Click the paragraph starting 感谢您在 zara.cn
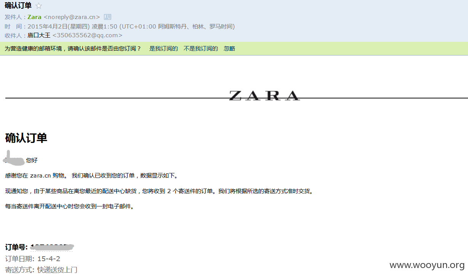This screenshot has height=276, width=468. (x=91, y=176)
